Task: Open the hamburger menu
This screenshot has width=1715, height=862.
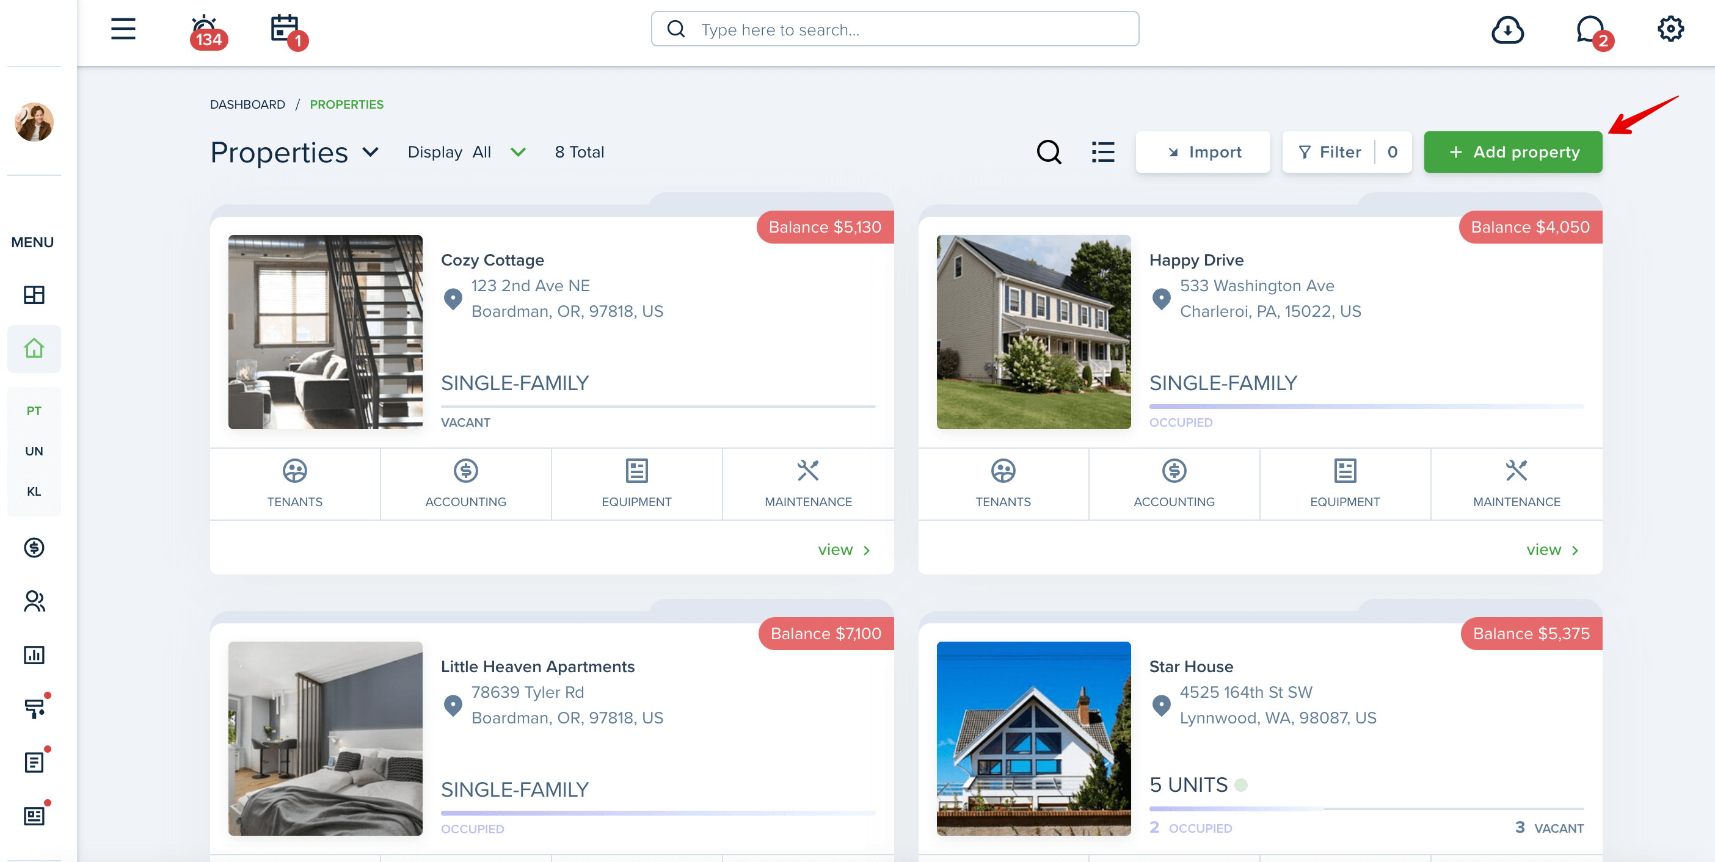Action: [x=123, y=29]
